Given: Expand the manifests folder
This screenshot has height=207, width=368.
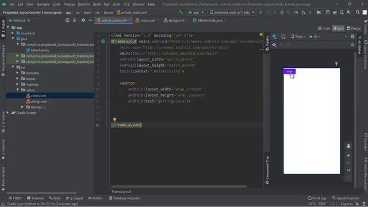Looking at the screenshot, I should tap(13, 33).
